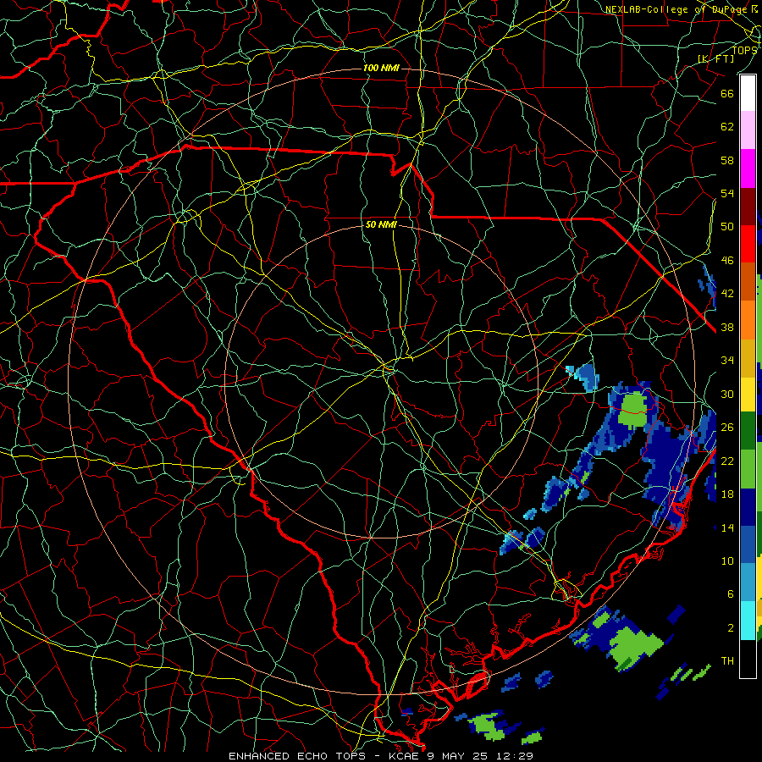This screenshot has width=762, height=762.
Task: Click the scale value "34"
Action: tap(727, 361)
